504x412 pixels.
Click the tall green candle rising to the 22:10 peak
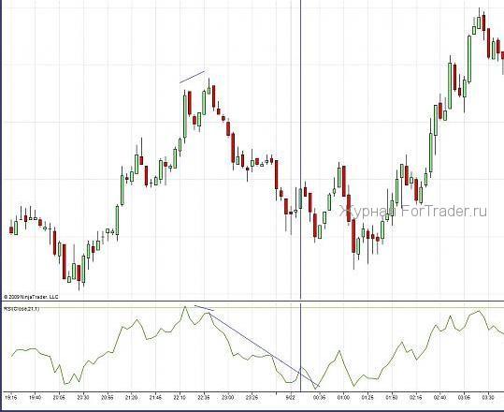tap(185, 116)
